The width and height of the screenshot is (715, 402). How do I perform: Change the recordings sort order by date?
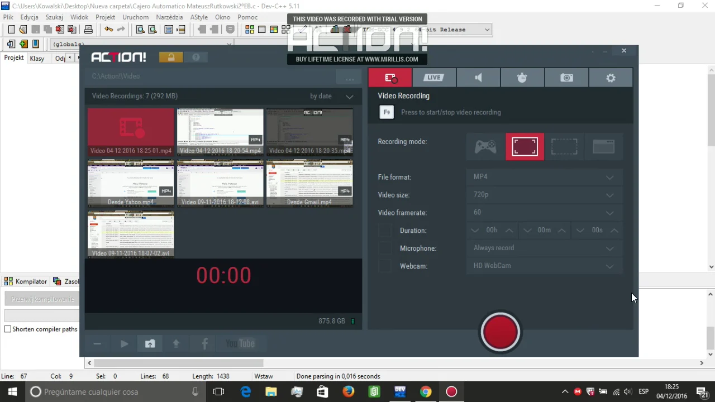[x=332, y=96]
